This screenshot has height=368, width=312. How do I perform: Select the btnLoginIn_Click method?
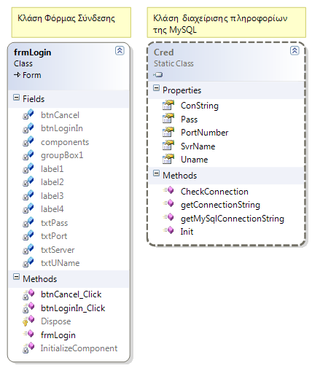pos(73,308)
